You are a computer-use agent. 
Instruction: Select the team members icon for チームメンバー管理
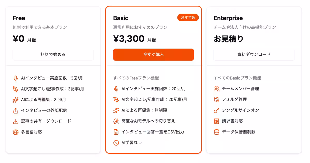216,88
